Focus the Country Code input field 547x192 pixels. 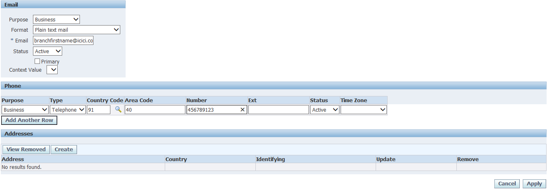(98, 110)
